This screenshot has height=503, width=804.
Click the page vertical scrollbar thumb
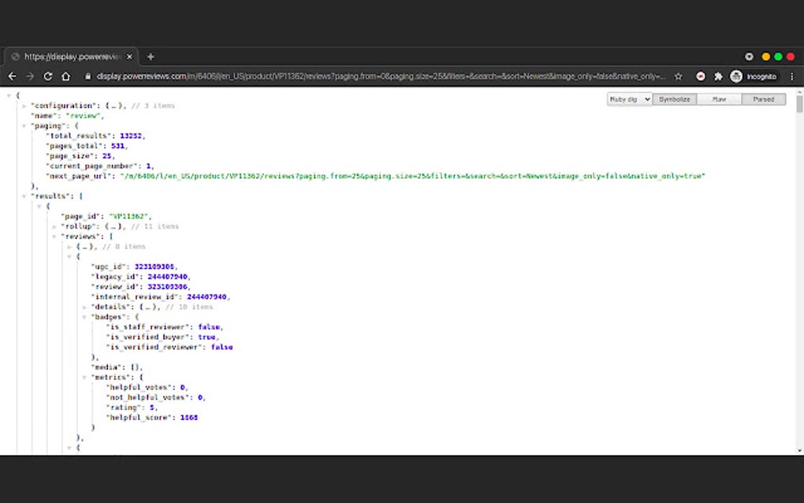pyautogui.click(x=799, y=103)
